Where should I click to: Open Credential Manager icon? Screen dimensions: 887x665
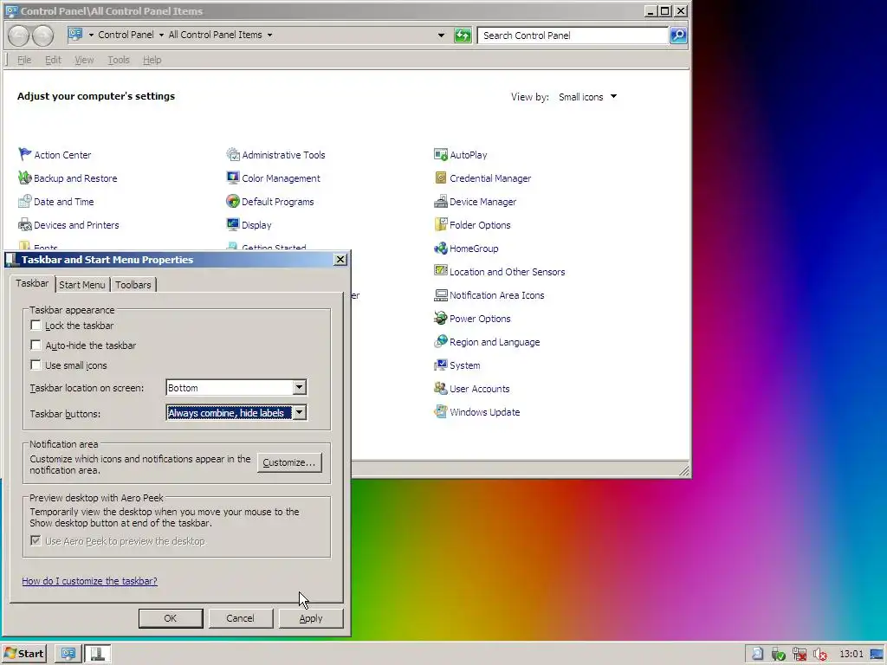[x=441, y=178]
